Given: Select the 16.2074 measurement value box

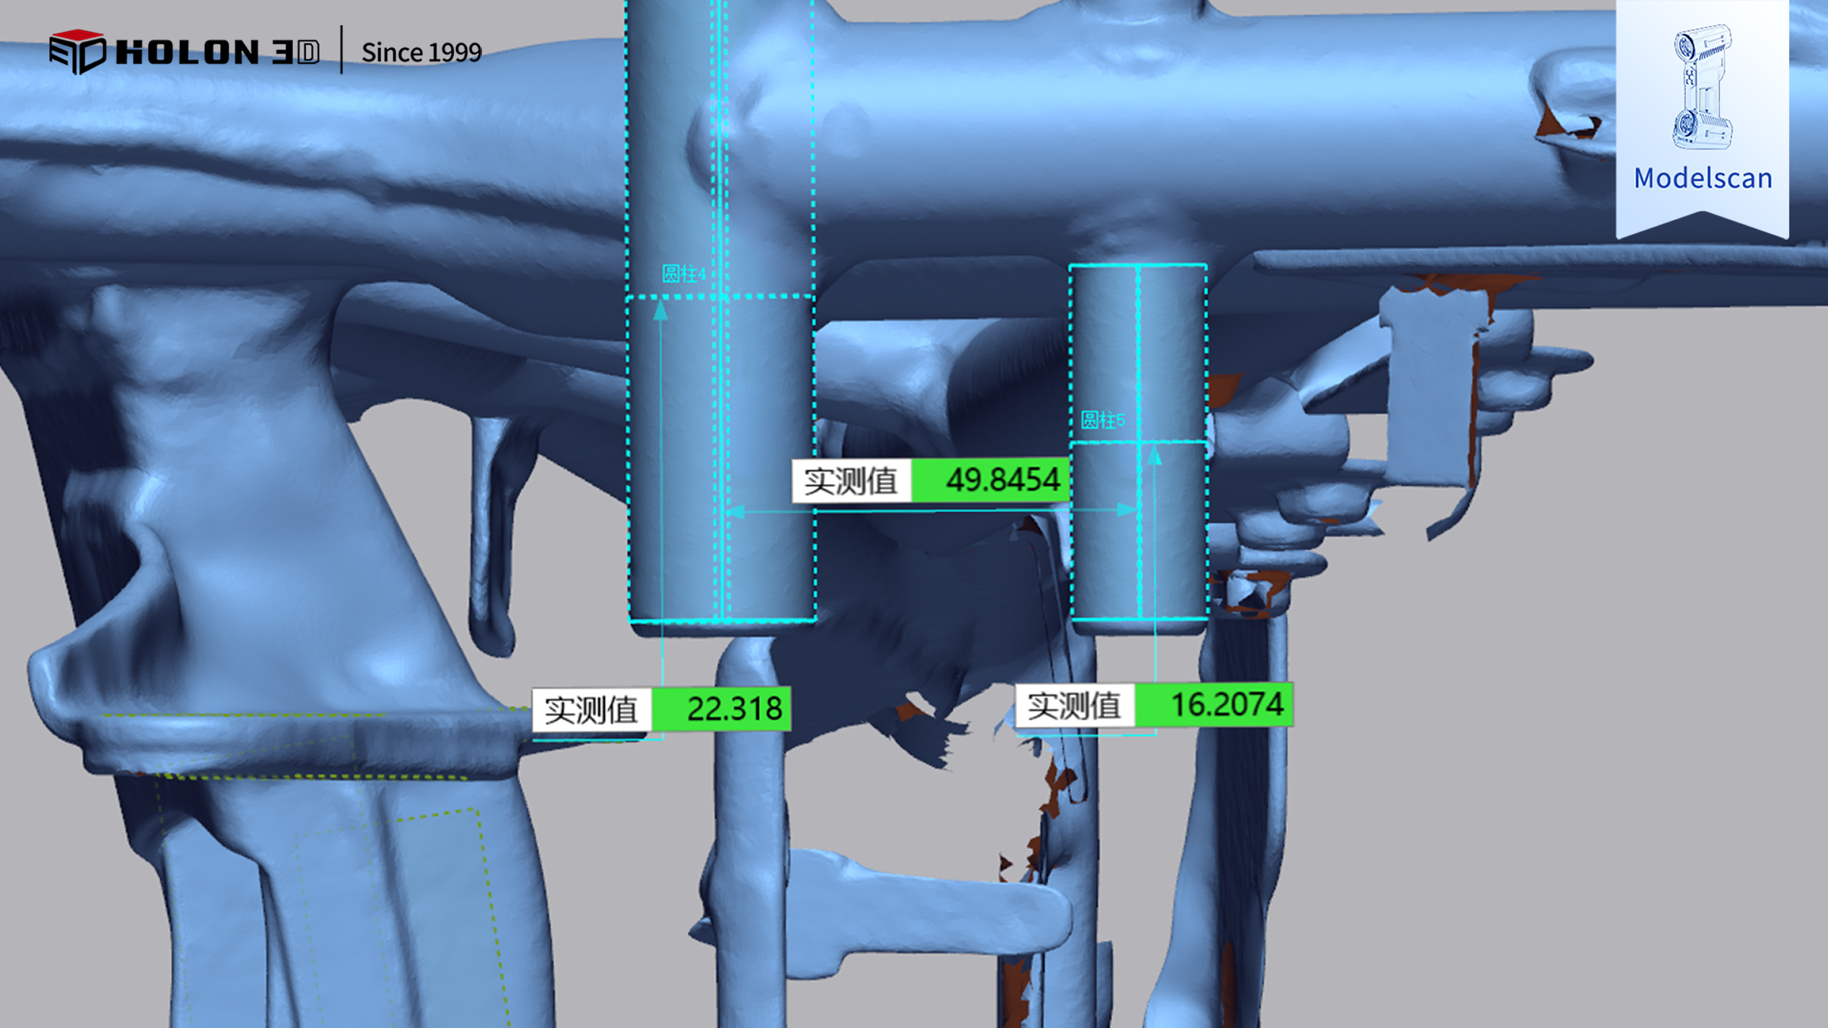Looking at the screenshot, I should 1214,705.
